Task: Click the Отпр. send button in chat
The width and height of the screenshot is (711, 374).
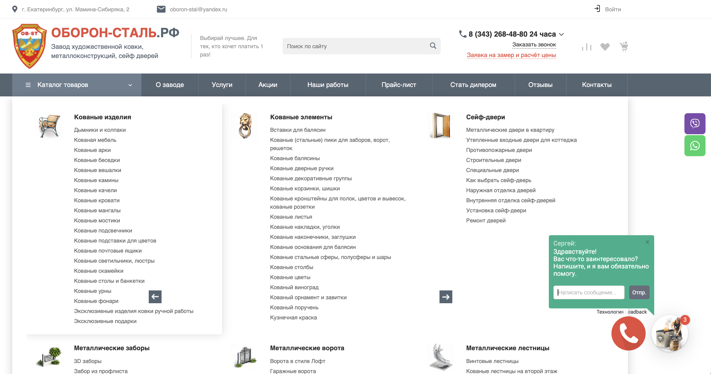Action: tap(639, 292)
